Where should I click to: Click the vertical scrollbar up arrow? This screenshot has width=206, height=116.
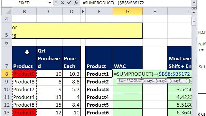click(x=194, y=12)
